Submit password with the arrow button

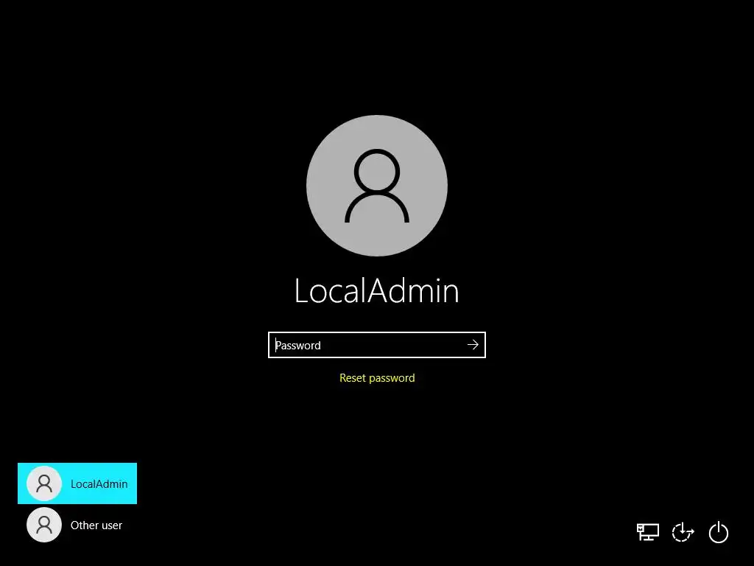pyautogui.click(x=473, y=345)
